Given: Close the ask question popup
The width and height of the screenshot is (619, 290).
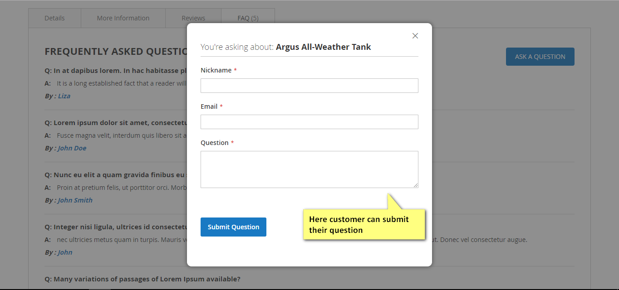Looking at the screenshot, I should pos(415,36).
